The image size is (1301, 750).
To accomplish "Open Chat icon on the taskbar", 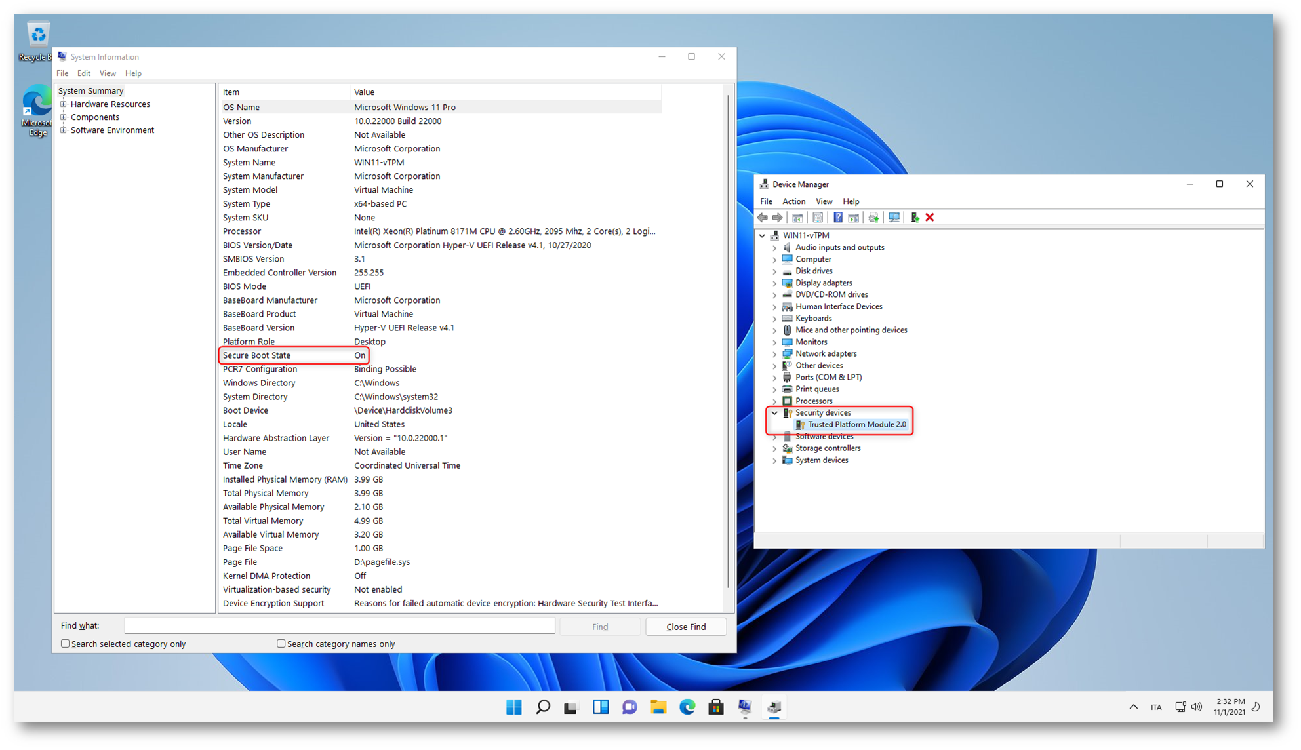I will coord(630,707).
